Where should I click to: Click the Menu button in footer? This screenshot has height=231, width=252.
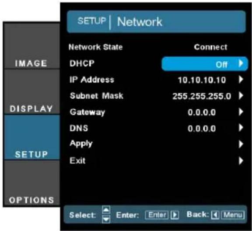pyautogui.click(x=233, y=215)
